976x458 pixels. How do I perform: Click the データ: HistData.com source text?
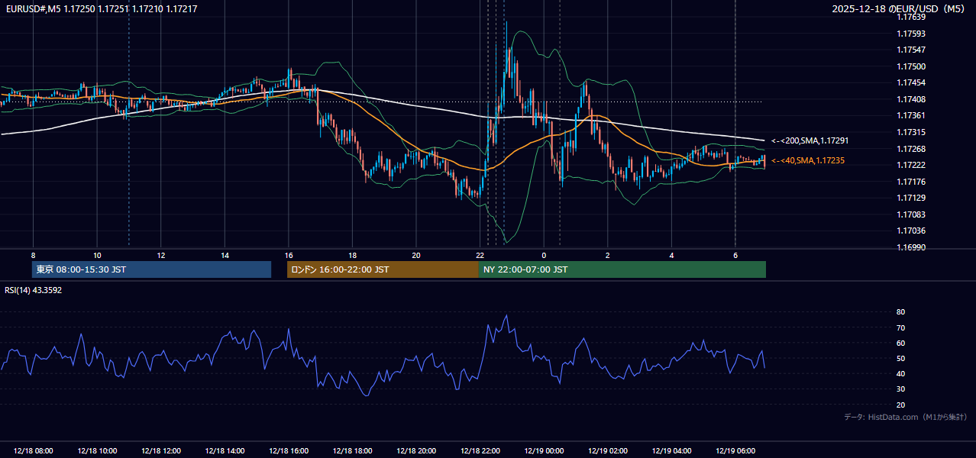[x=906, y=418]
